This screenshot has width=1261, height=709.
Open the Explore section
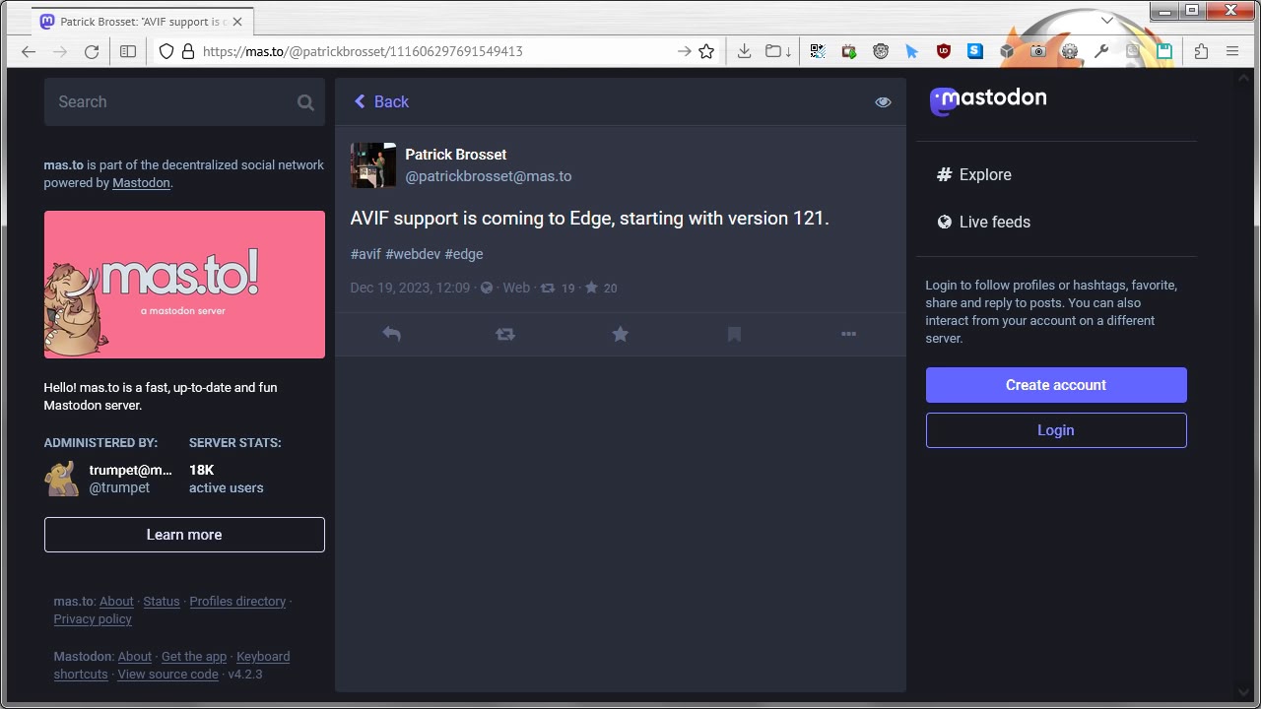tap(974, 174)
